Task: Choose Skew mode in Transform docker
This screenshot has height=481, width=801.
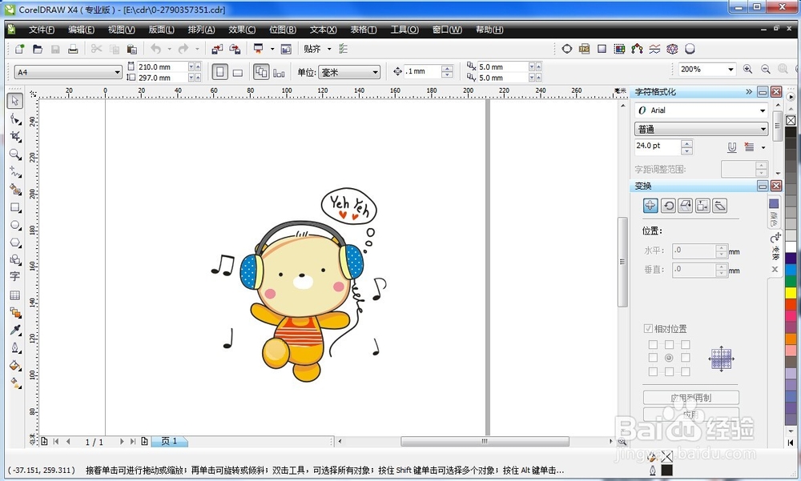Action: click(720, 205)
